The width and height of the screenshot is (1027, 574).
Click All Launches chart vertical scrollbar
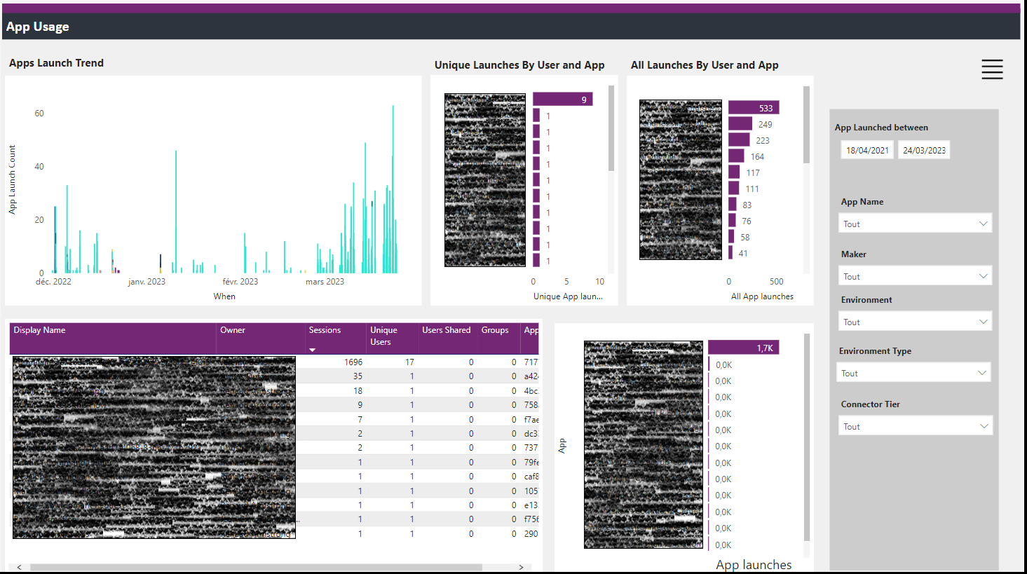click(806, 125)
